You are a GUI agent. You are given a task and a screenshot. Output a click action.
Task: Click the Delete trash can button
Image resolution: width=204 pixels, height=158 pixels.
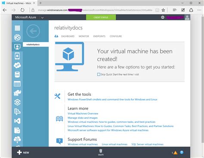101,152
